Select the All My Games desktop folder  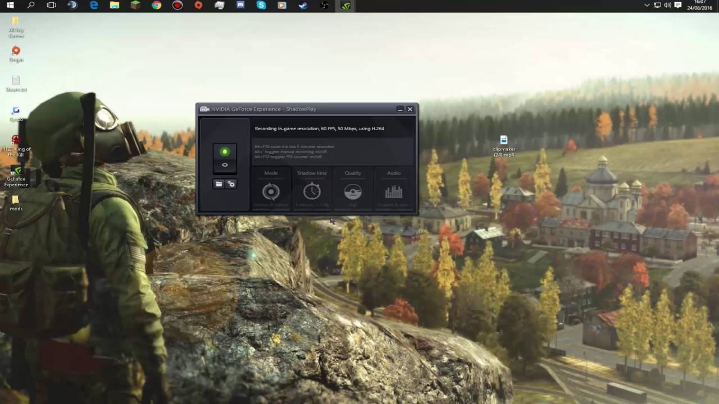pos(16,27)
